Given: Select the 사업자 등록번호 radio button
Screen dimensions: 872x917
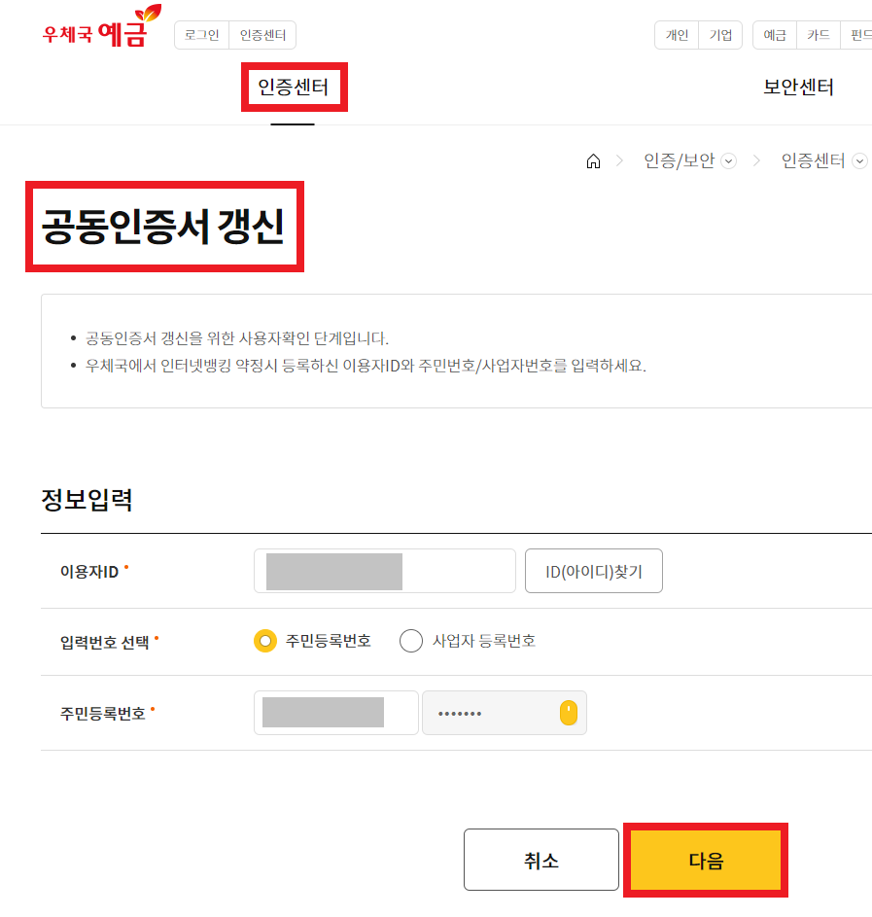Looking at the screenshot, I should tap(411, 641).
